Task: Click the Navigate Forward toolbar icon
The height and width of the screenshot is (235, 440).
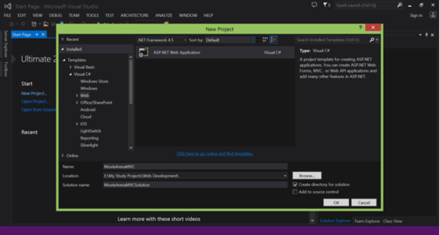Action: (23, 24)
